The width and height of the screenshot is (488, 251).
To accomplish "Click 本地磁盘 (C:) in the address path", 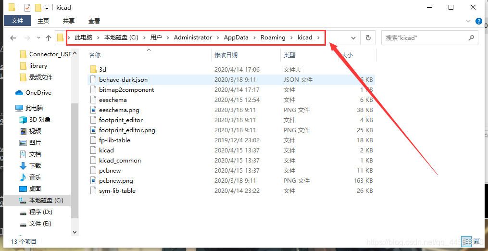I will 121,38.
